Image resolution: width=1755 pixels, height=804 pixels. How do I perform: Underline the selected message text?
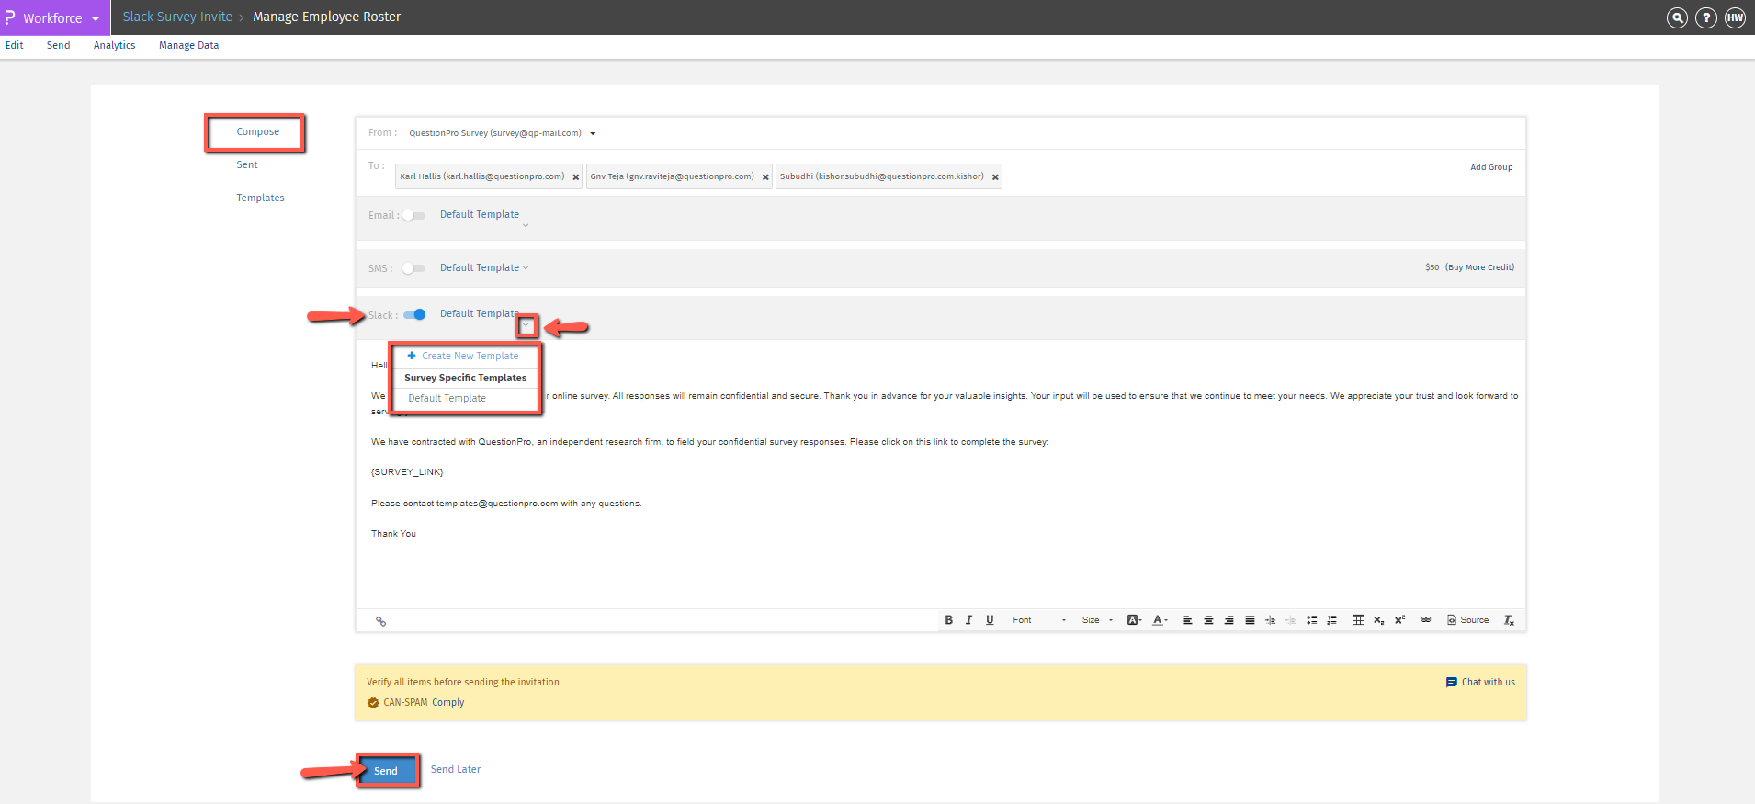click(990, 620)
